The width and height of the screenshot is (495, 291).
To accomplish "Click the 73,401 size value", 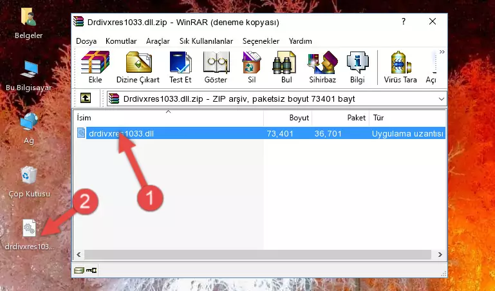I will click(x=280, y=133).
